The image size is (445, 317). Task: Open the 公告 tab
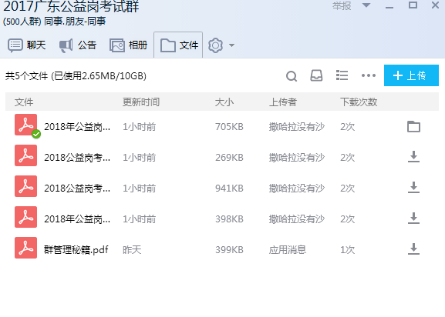78,45
